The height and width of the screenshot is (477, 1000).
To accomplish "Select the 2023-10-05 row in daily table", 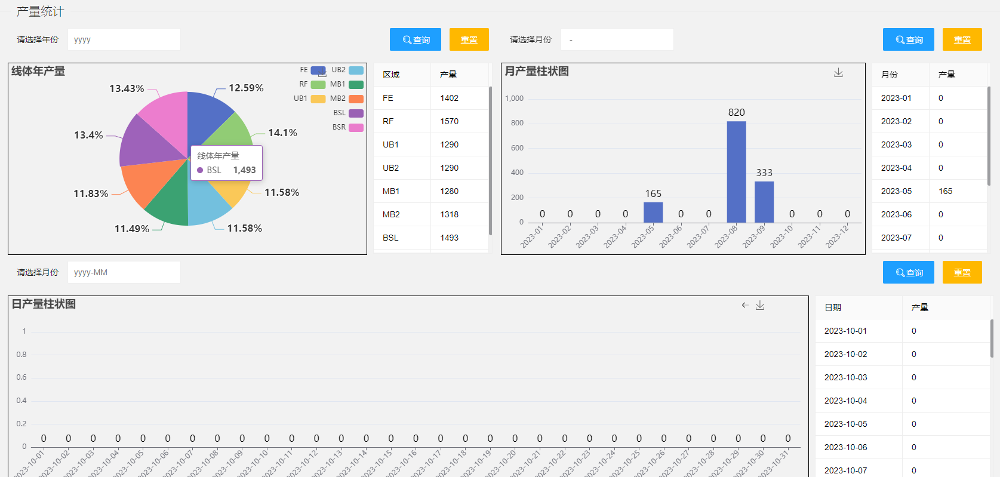I will 903,424.
